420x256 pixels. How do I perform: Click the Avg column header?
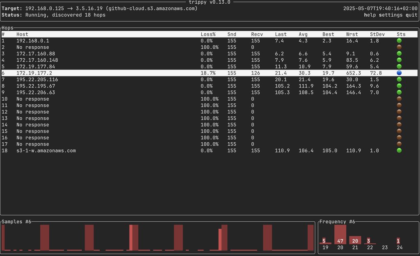(303, 34)
